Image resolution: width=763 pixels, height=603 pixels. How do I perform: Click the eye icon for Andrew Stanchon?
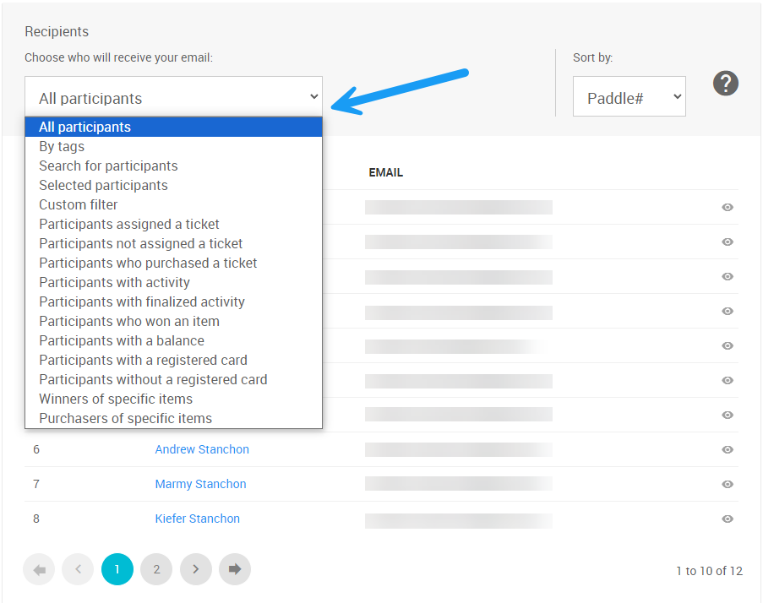click(728, 449)
